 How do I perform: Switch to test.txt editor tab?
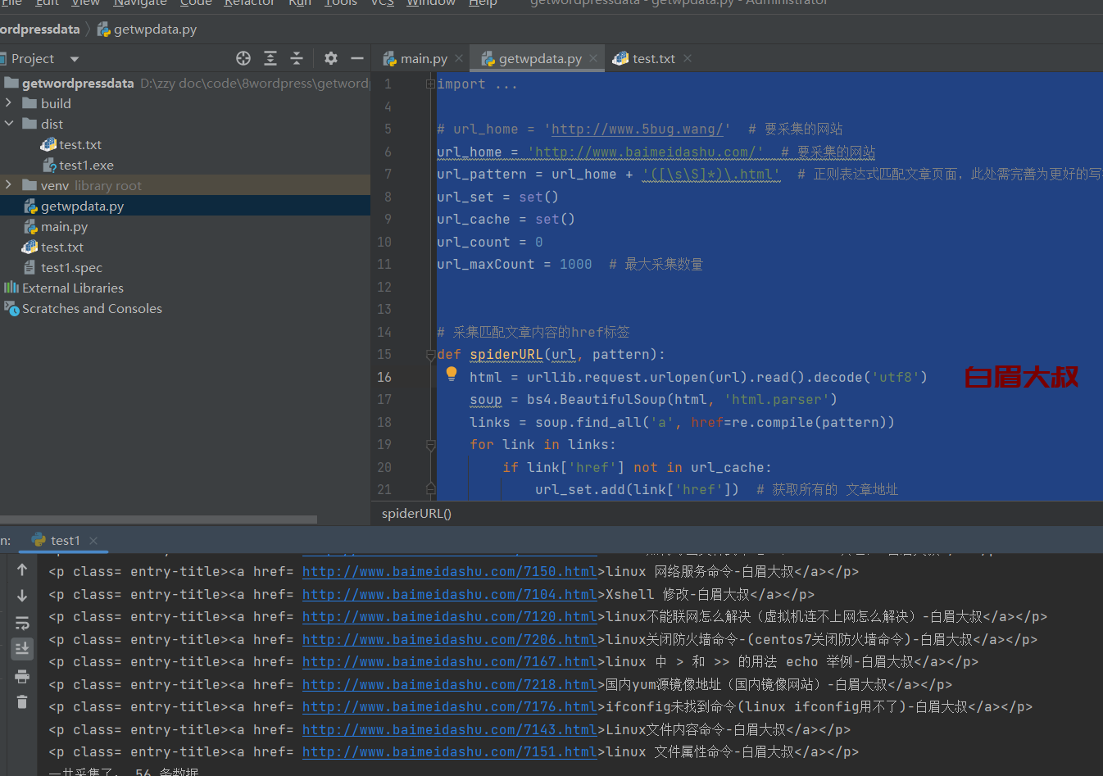click(x=653, y=58)
